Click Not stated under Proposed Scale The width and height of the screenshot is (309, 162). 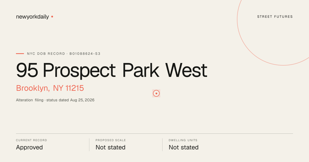pos(110,147)
